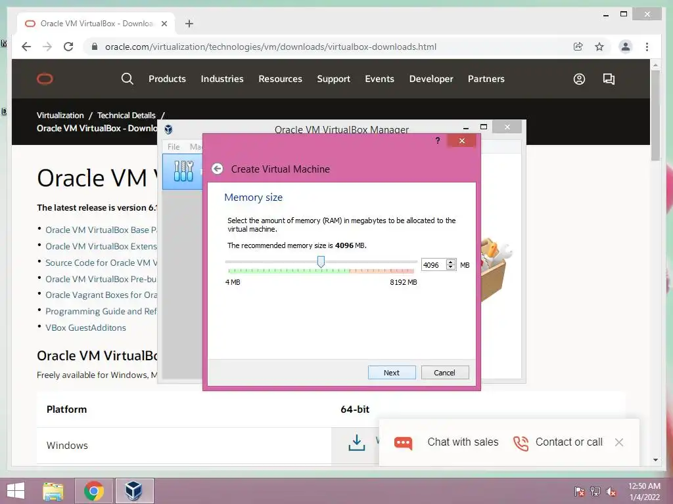Open the Industries menu
This screenshot has height=504, width=673.
(222, 79)
